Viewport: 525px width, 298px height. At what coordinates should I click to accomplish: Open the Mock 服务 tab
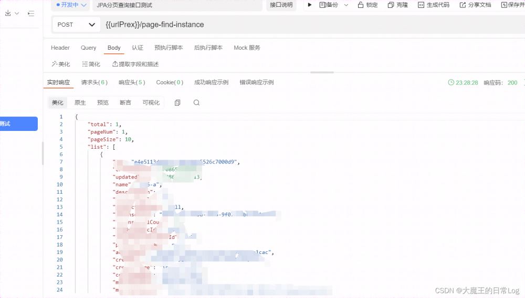(x=247, y=48)
